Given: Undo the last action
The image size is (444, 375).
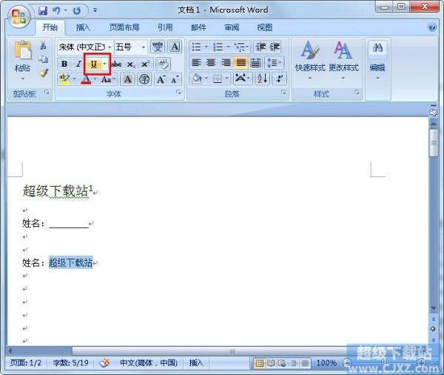Looking at the screenshot, I should pos(57,11).
